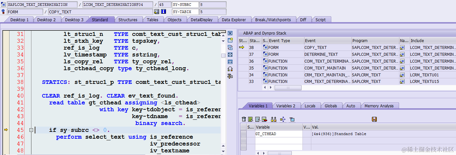Image resolution: width=456 pixels, height=155 pixels.
Task: Open the Diff tab
Action: coord(303,20)
